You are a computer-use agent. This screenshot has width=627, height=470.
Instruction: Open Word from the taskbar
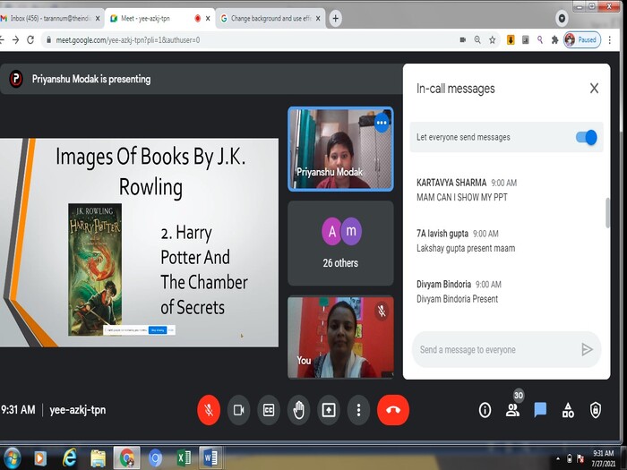tap(210, 458)
